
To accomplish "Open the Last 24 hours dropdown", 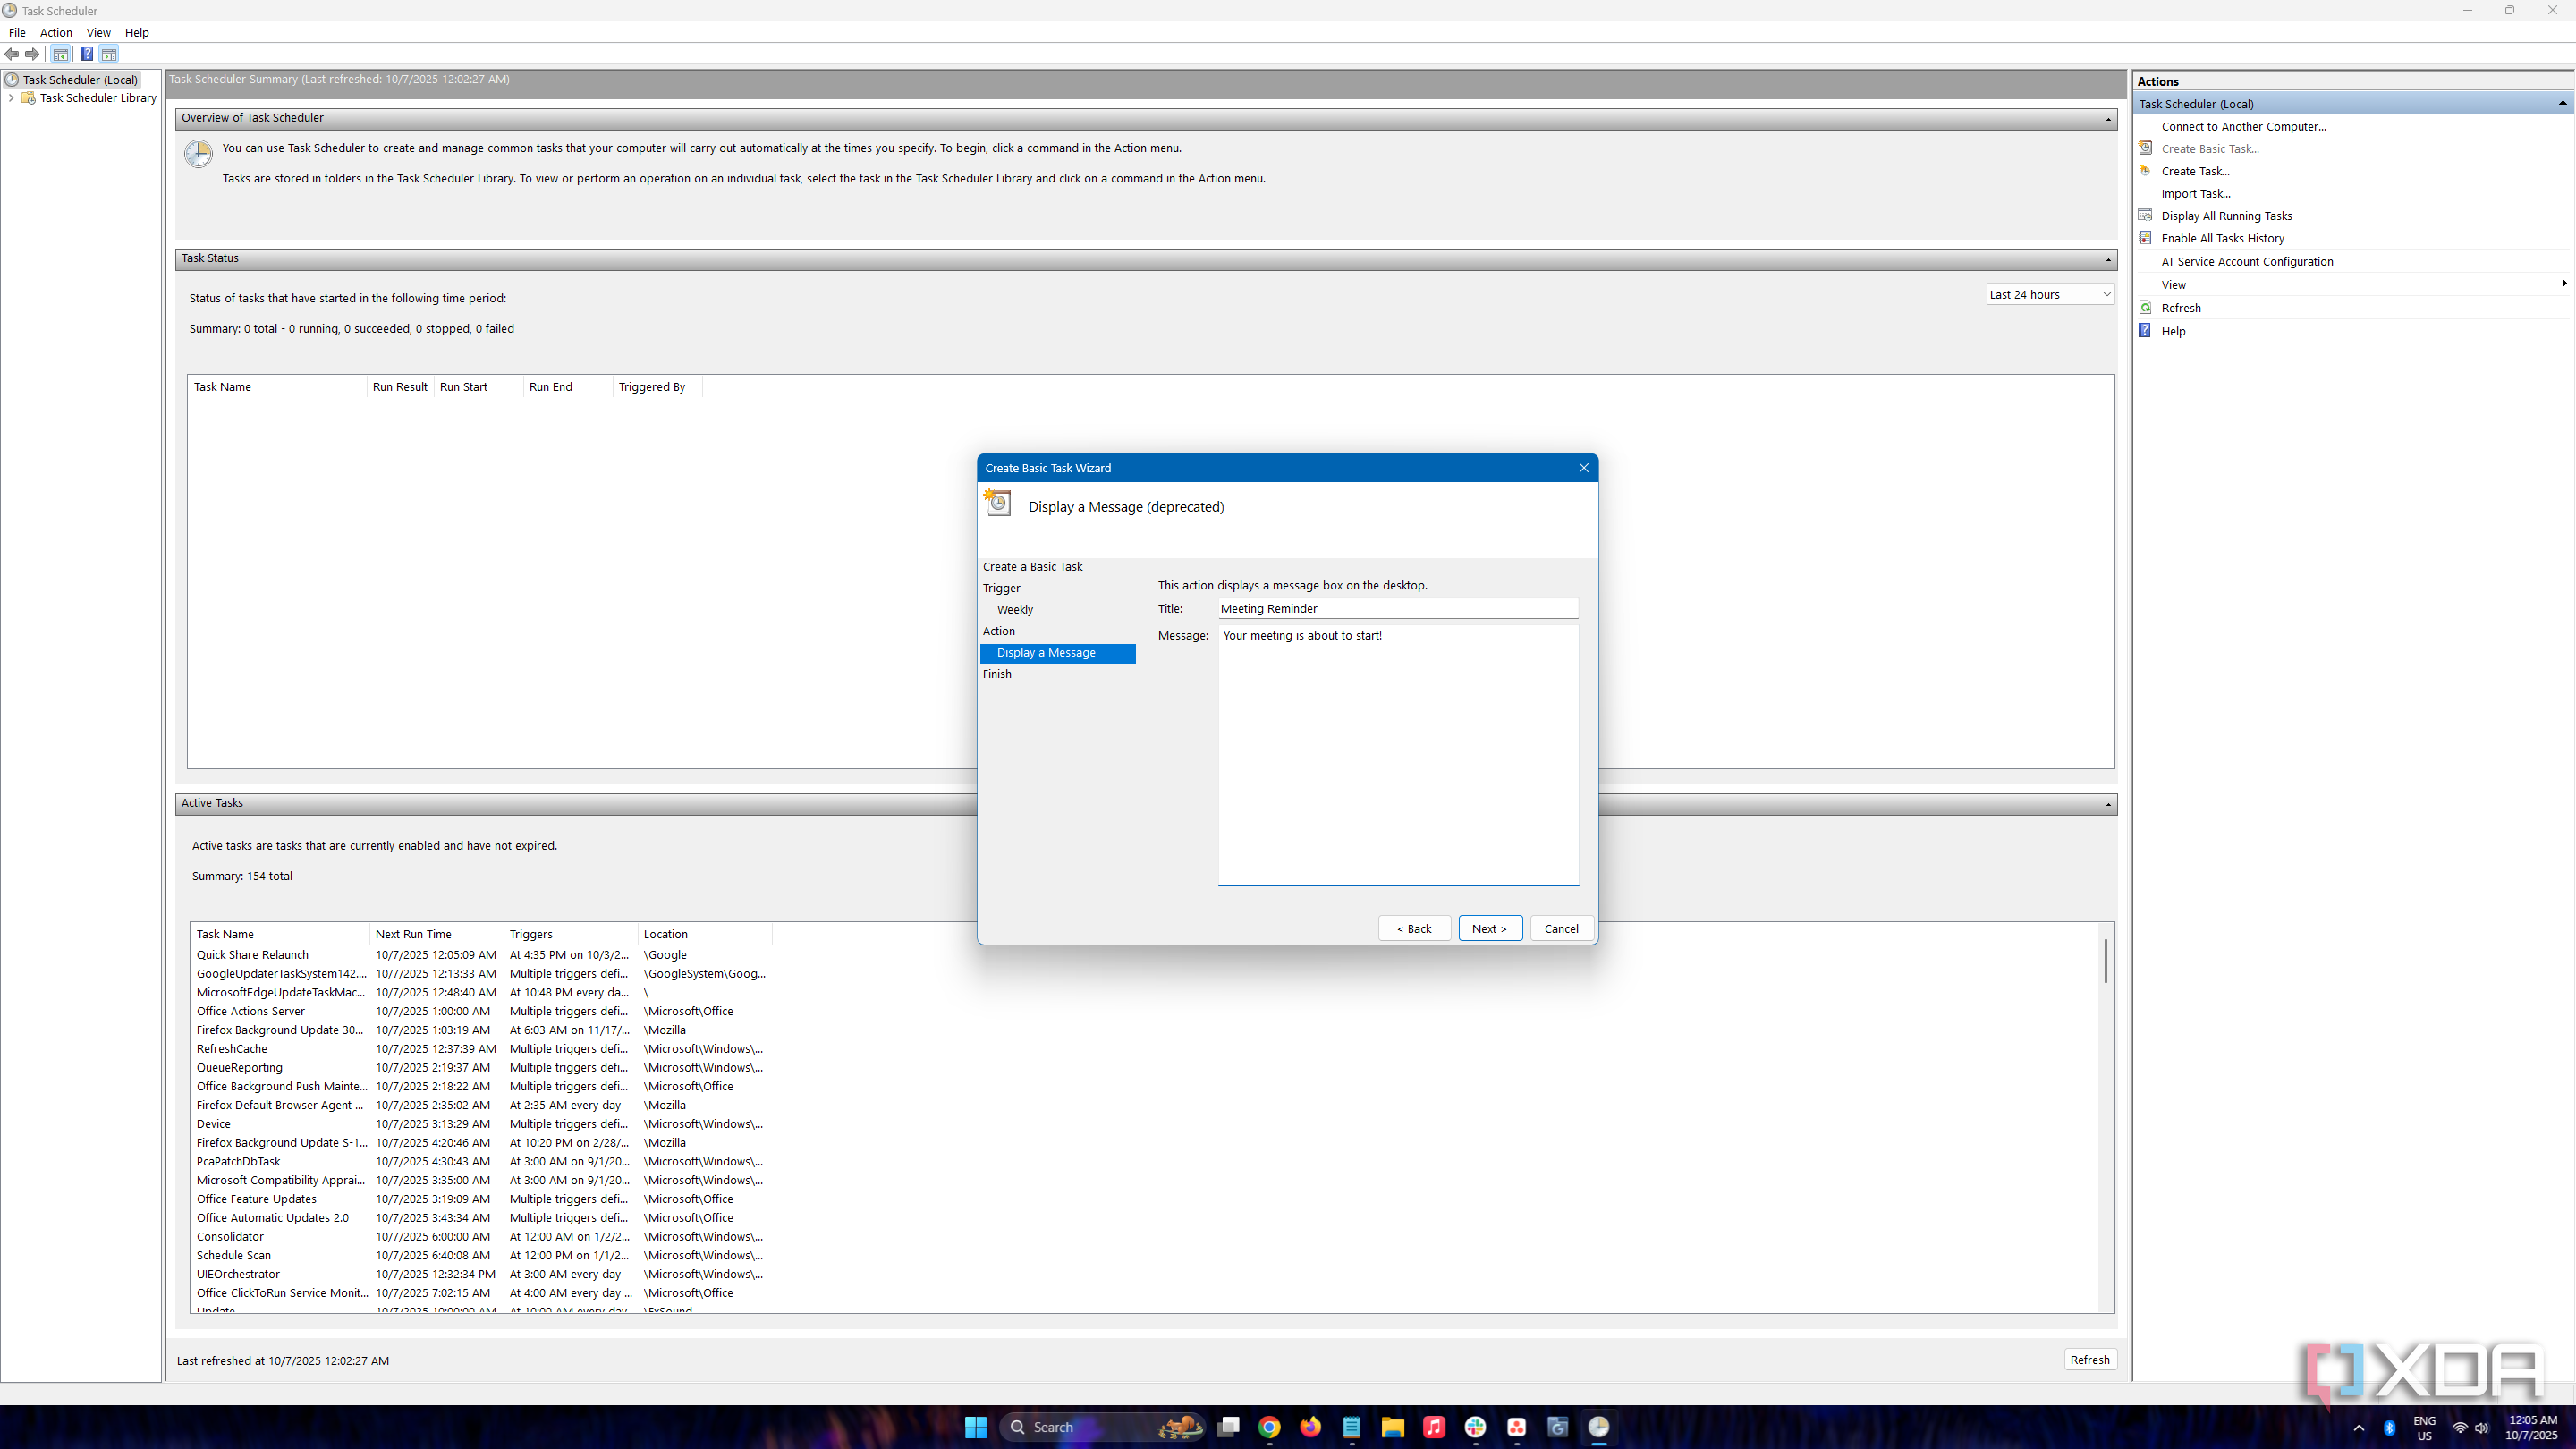I will tap(2050, 295).
